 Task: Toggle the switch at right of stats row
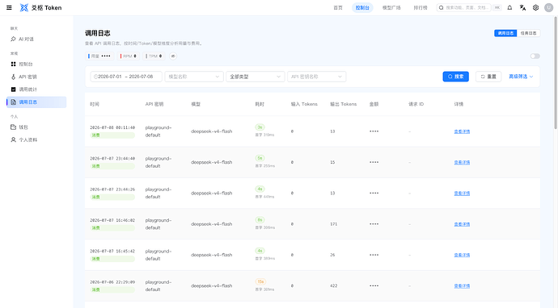tap(535, 56)
